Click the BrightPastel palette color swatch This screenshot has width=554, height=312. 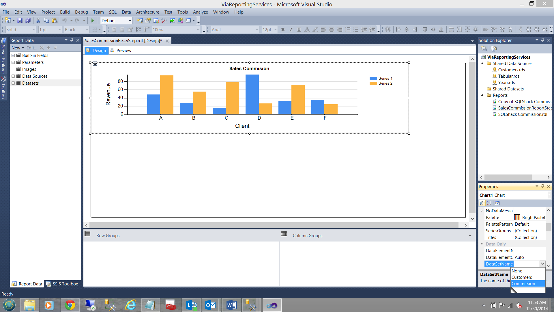click(x=517, y=218)
